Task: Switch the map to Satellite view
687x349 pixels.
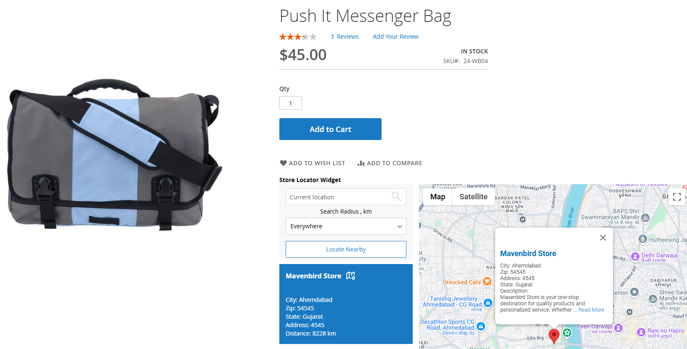Action: 473,197
